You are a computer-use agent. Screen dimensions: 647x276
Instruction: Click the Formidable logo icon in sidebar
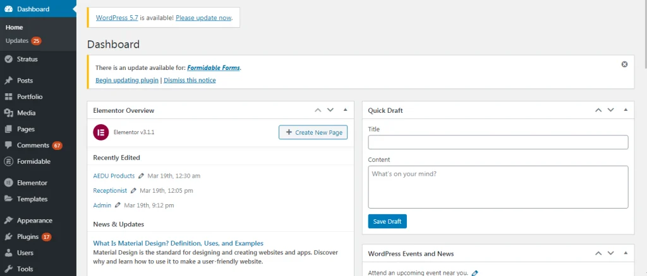click(8, 162)
